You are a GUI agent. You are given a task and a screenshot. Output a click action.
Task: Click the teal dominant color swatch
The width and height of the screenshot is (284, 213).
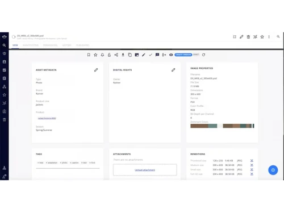point(212,126)
